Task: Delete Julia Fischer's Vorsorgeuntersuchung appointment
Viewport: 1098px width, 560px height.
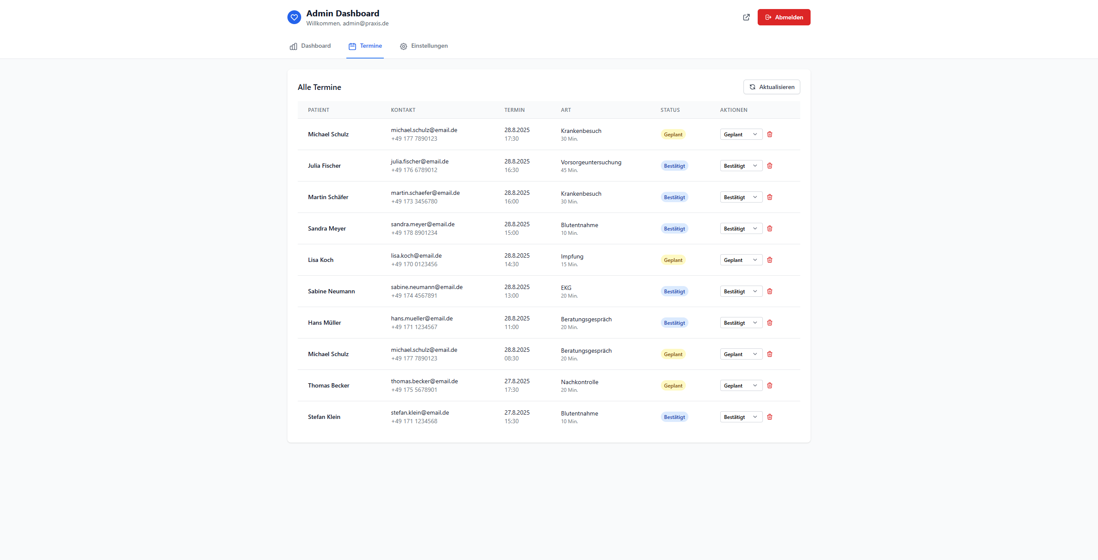Action: click(769, 166)
